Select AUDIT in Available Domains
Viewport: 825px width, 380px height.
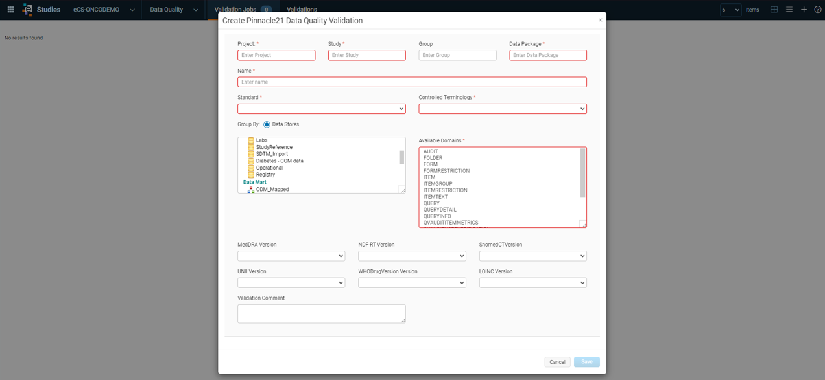click(x=431, y=151)
